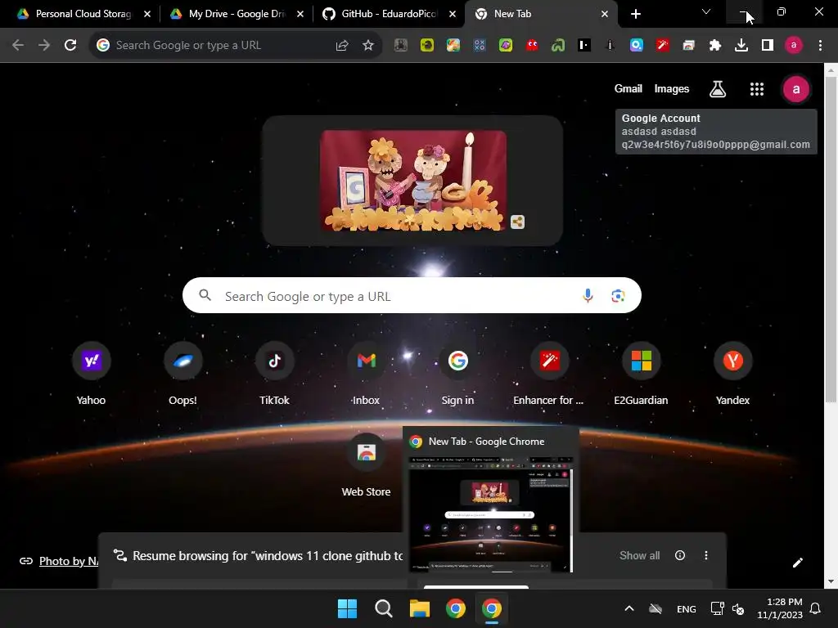Viewport: 838px width, 628px height.
Task: Bookmark this tab with the star icon
Action: [368, 46]
